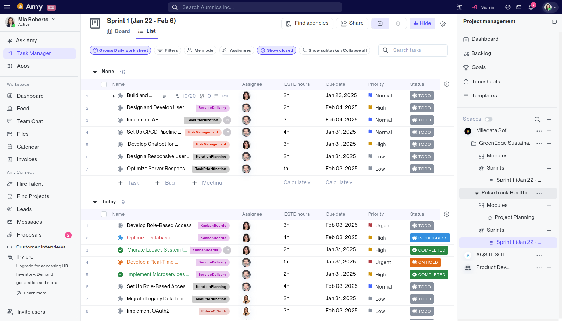Add an item to the Product Dev... space
Screen dimensions: 562x321
[x=549, y=268]
